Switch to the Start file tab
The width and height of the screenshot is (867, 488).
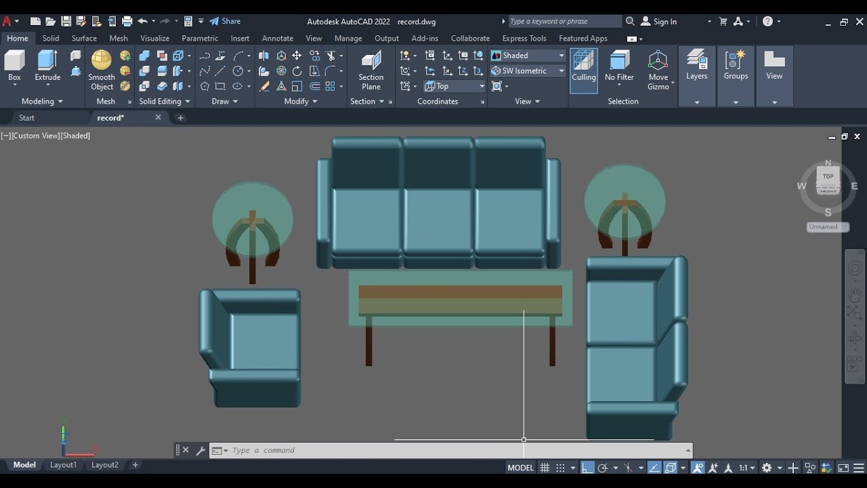[x=26, y=118]
